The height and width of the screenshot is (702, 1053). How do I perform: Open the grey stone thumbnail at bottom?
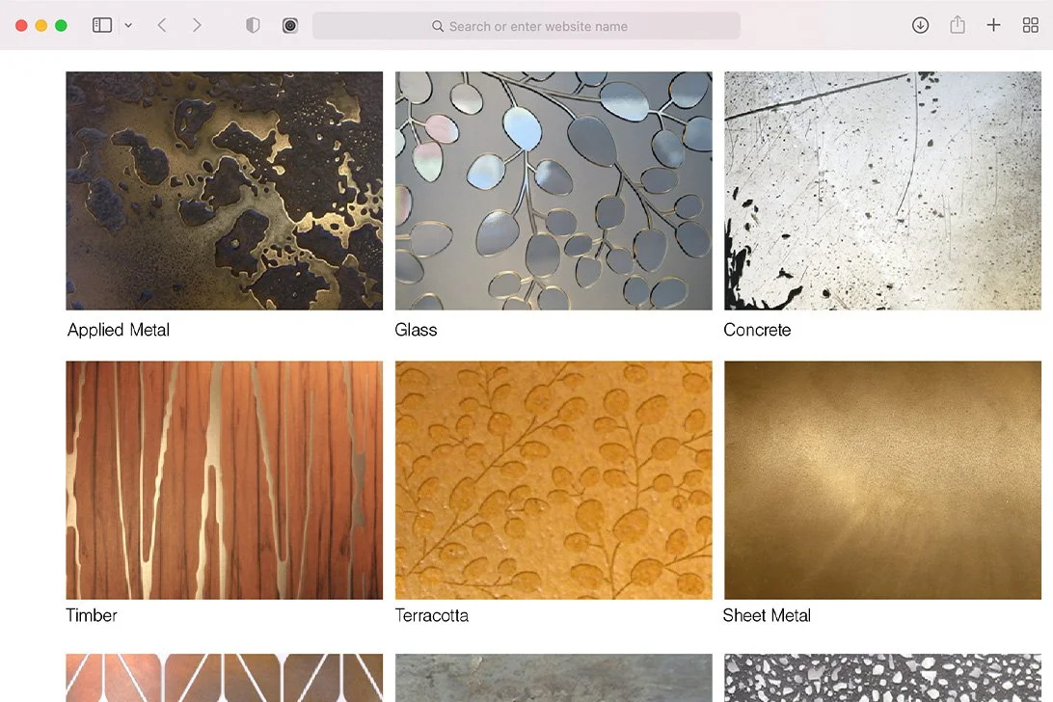click(553, 678)
